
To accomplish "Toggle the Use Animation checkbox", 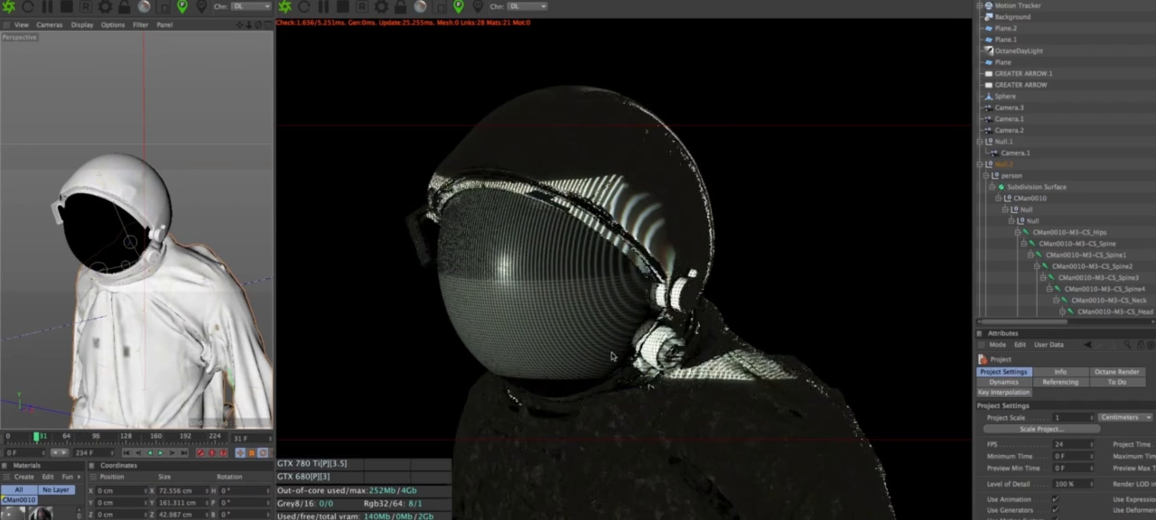I will 1055,499.
